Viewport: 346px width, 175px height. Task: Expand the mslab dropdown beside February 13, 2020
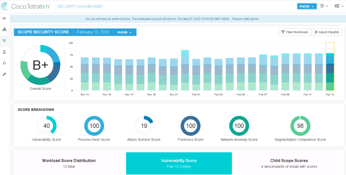(x=124, y=32)
